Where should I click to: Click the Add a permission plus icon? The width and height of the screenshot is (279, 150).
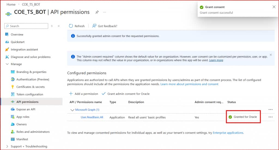[71, 94]
